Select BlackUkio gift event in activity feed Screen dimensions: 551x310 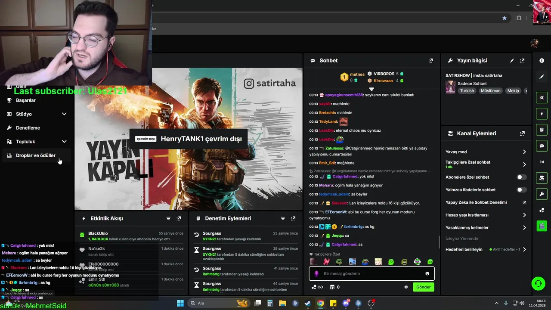131,236
